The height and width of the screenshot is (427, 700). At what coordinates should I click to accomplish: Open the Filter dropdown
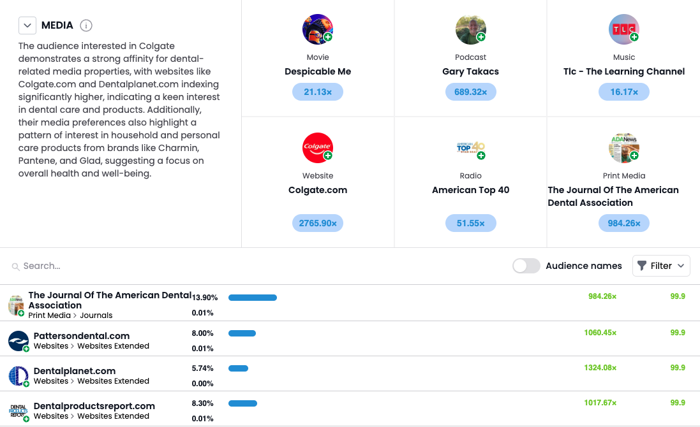pos(661,266)
